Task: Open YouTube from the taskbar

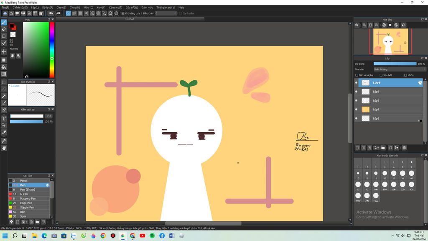Action: [143, 236]
